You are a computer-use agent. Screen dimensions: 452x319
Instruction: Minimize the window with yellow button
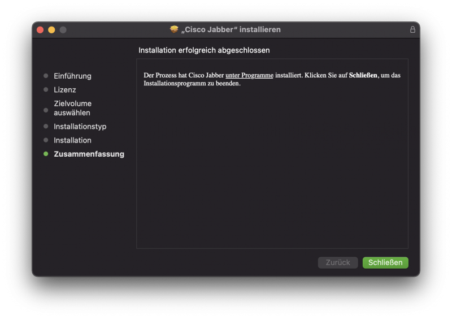coord(51,30)
